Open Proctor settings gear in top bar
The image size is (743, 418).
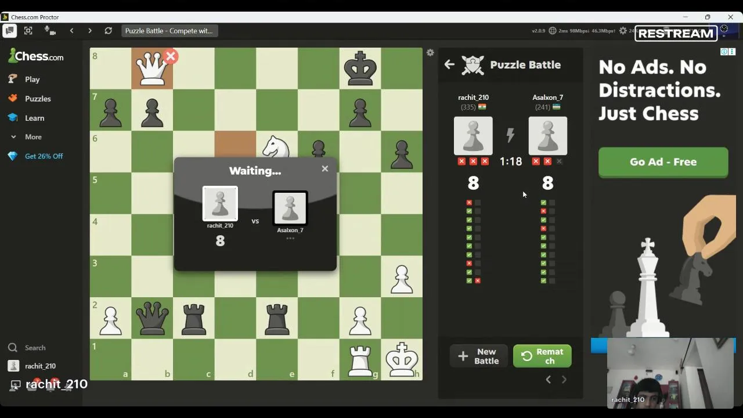click(x=623, y=31)
